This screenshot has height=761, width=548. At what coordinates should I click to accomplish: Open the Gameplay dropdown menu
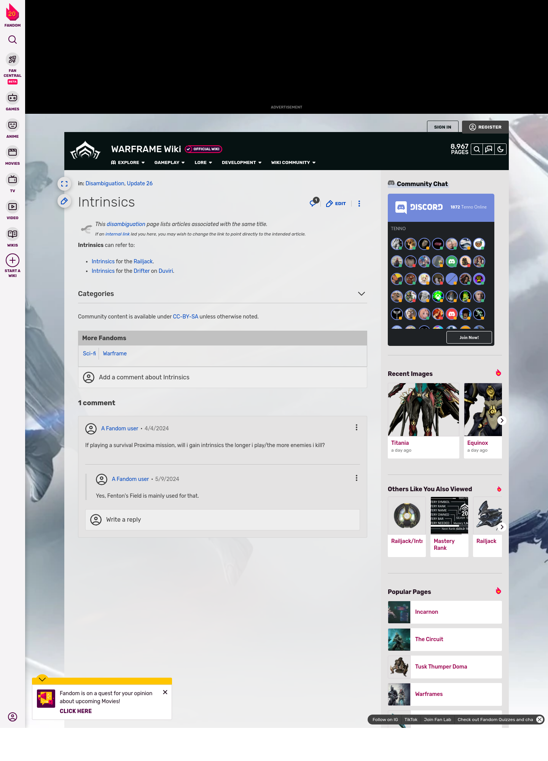(x=169, y=162)
